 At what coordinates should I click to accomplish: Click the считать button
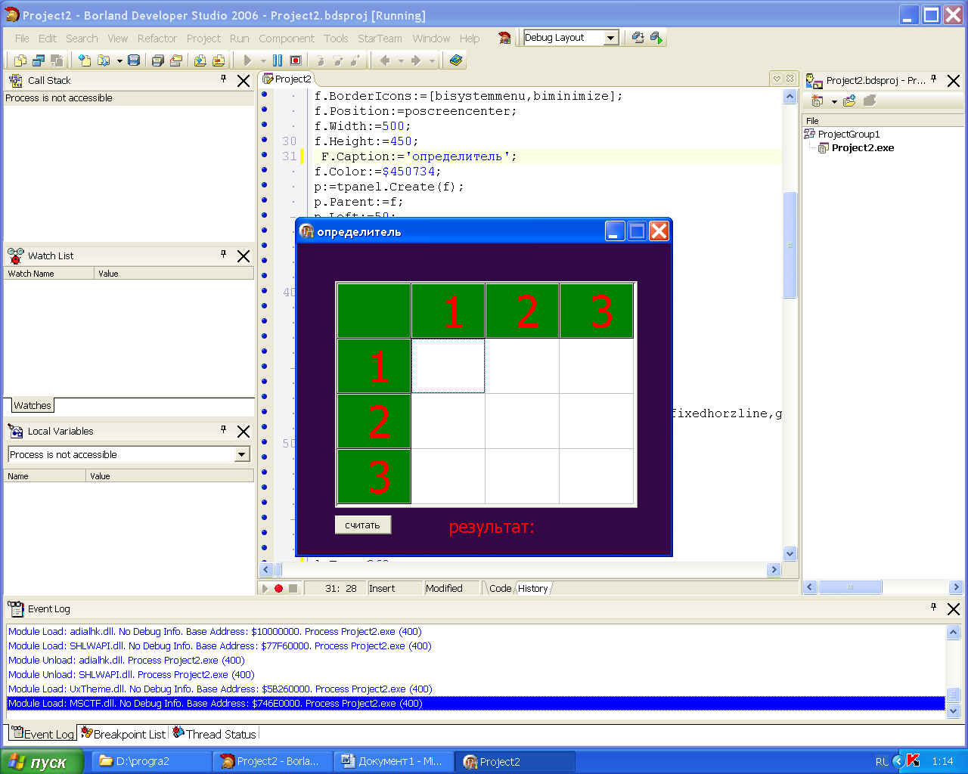point(363,525)
